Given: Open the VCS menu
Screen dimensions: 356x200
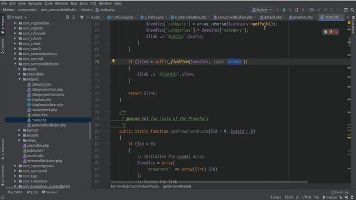Looking at the screenshot, I should tap(93, 3).
